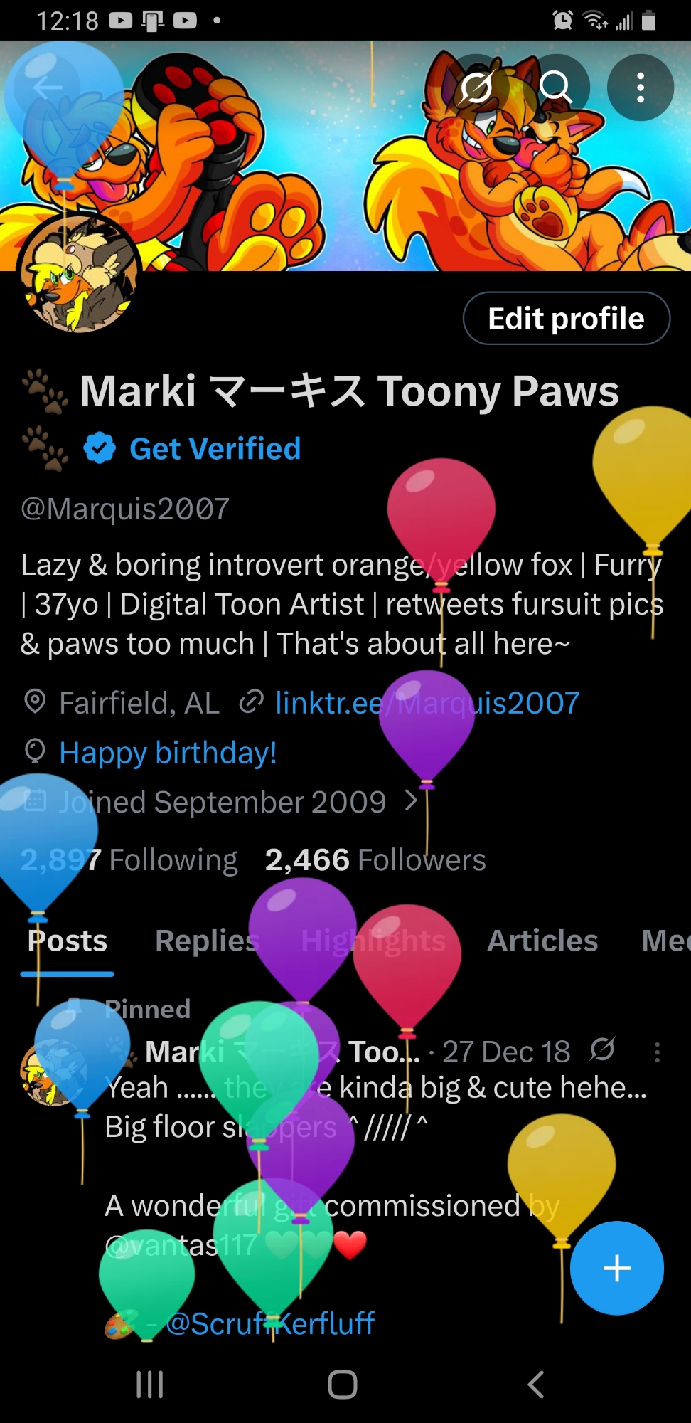Switch to the Replies tab
Screen dimensions: 691x1423
pyautogui.click(x=207, y=941)
